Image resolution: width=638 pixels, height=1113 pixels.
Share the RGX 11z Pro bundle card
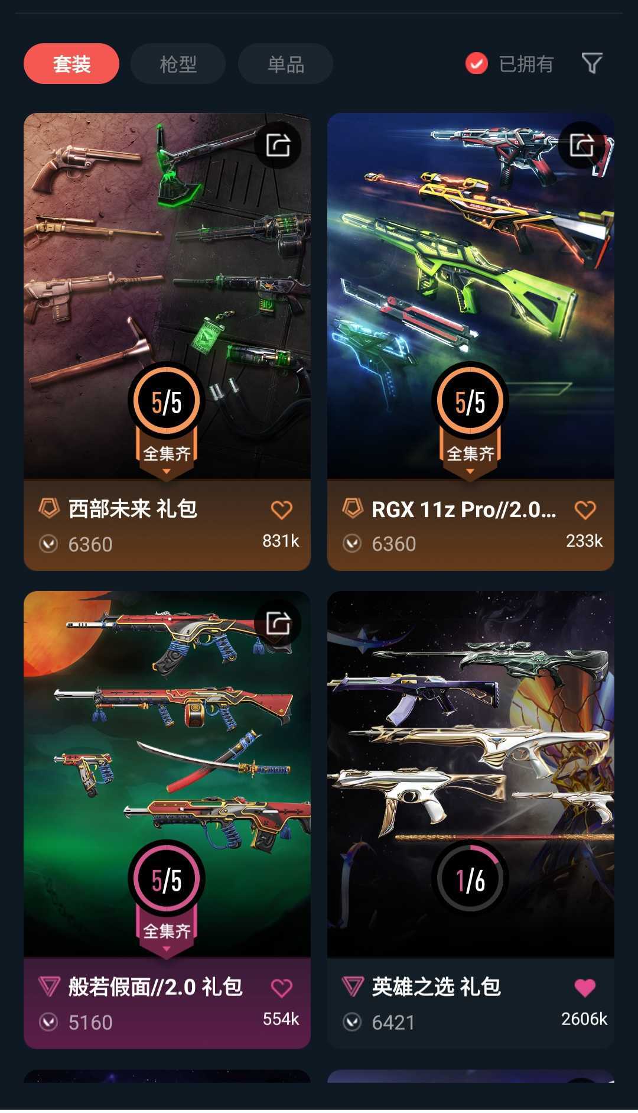tap(582, 145)
